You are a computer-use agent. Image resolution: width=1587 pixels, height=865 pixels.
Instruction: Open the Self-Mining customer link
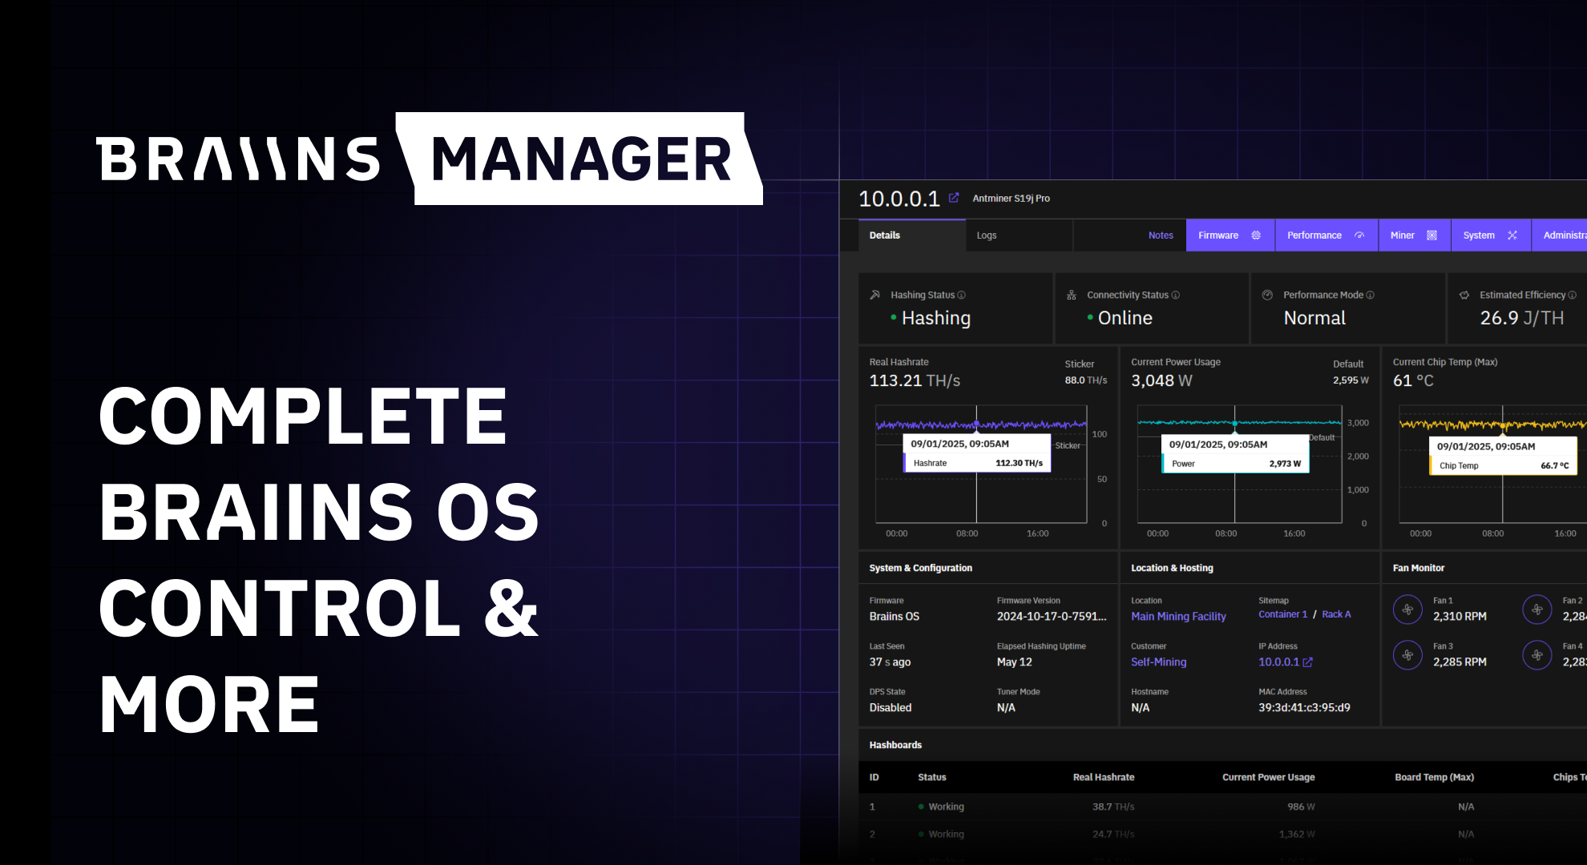click(x=1158, y=662)
